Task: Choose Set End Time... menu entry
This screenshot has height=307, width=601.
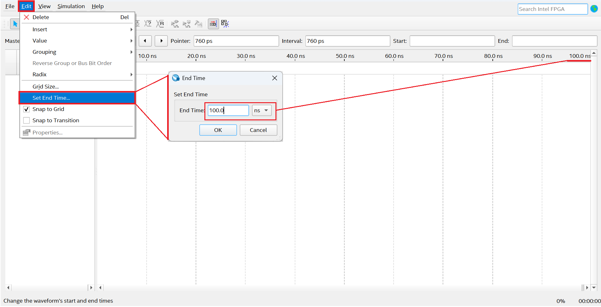Action: point(77,98)
